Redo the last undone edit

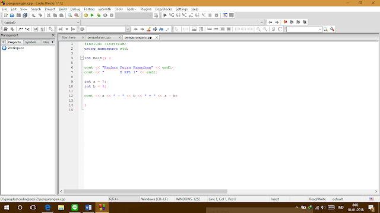[40, 15]
